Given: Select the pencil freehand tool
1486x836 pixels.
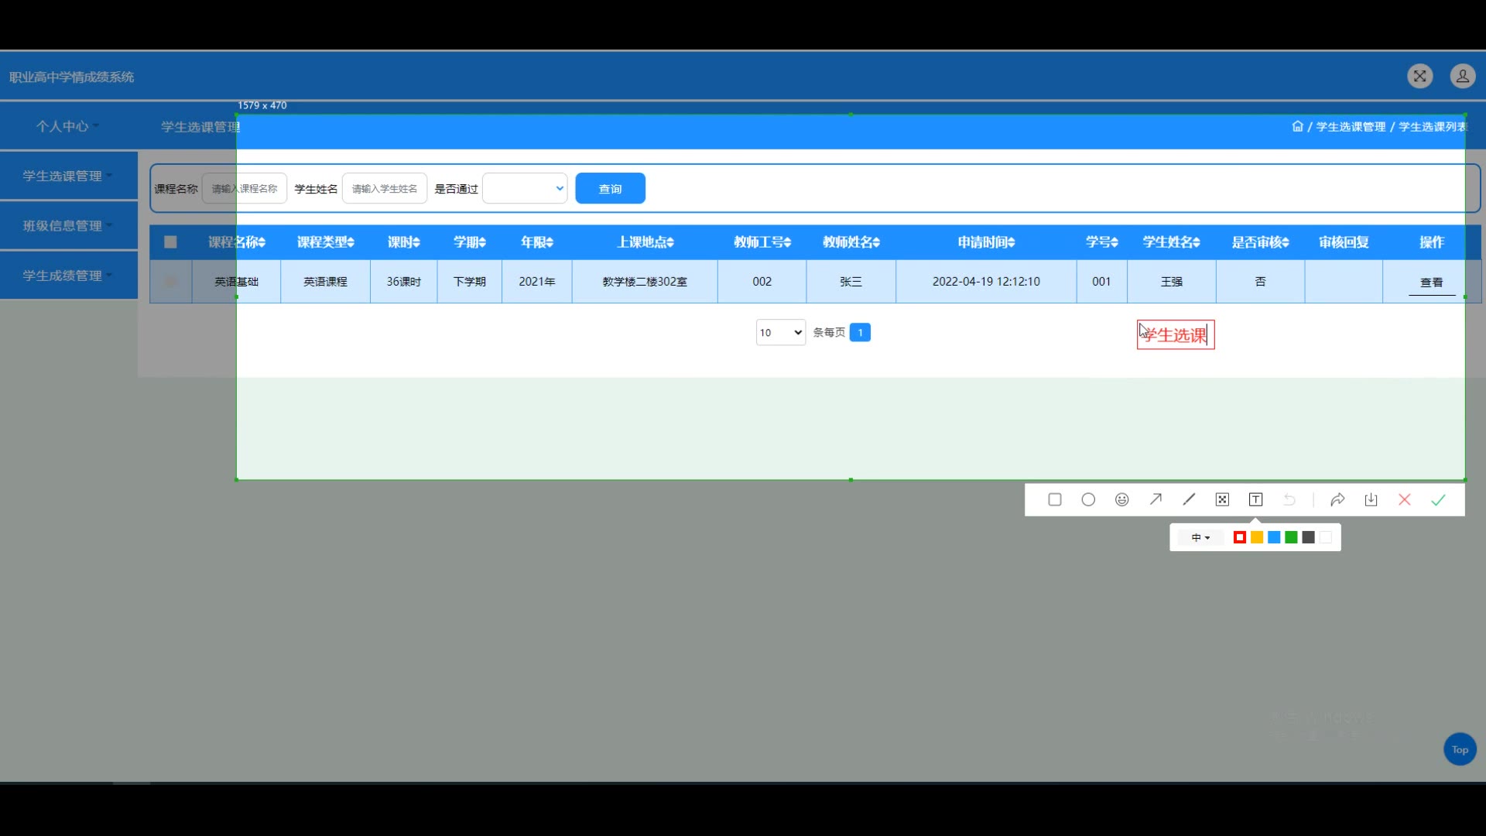Looking at the screenshot, I should pyautogui.click(x=1189, y=500).
